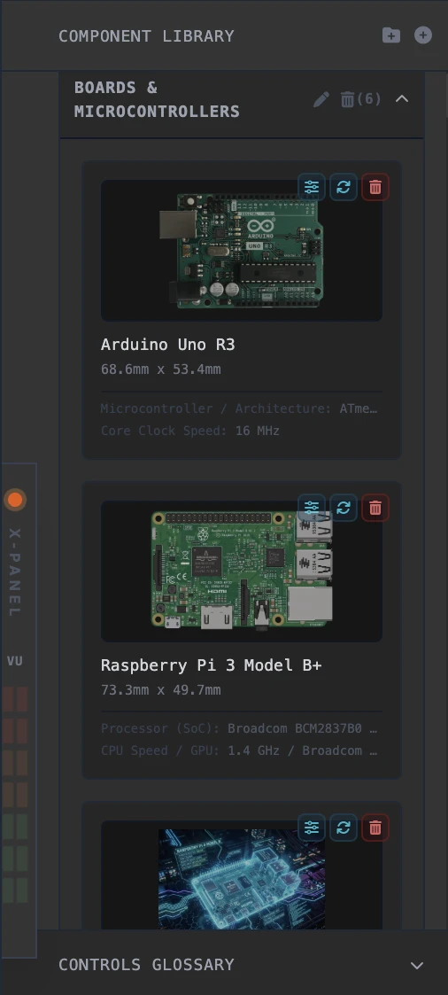
Task: Edit Boards & Microcontrollers category with pencil icon
Action: 321,99
